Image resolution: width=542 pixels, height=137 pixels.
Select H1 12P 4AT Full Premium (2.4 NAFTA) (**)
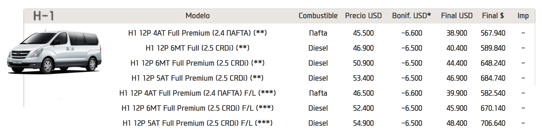[x=197, y=33]
